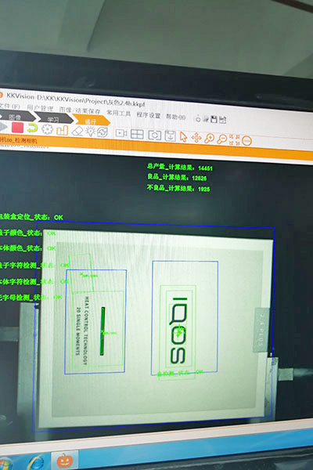Switch to the 学习 step tab
Viewport: 313px width, 470px height.
click(53, 119)
